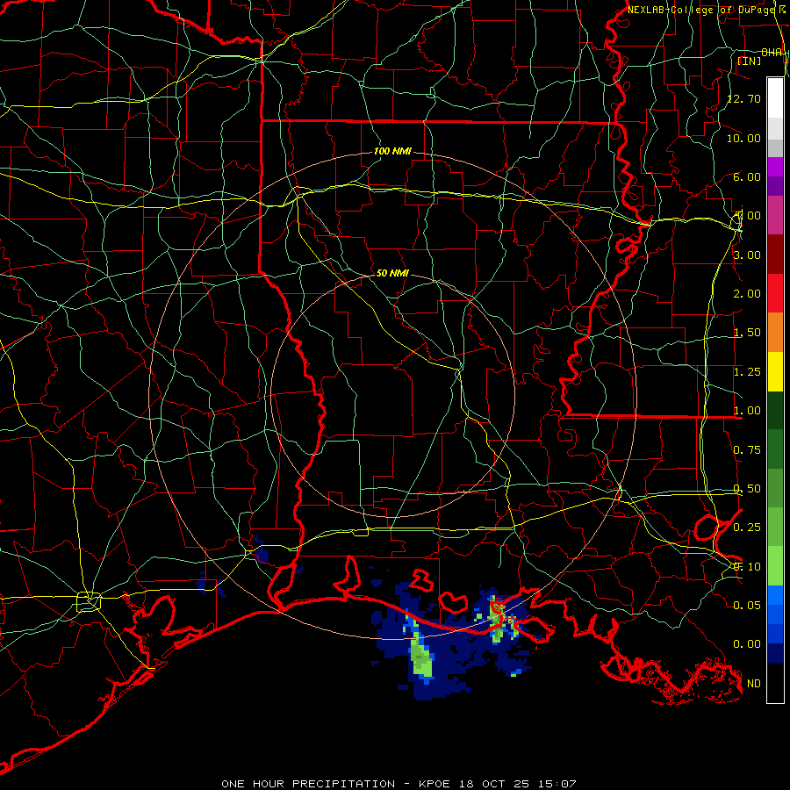Pick the white swatch on the color scale
The height and width of the screenshot is (790, 790).
pos(775,98)
